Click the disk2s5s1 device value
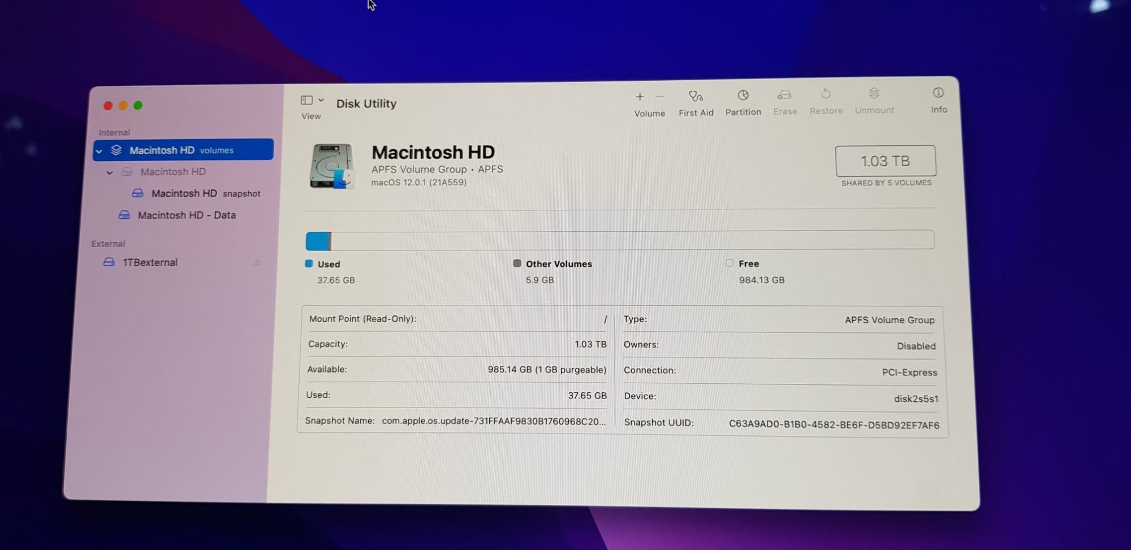Viewport: 1131px width, 550px height. click(916, 399)
